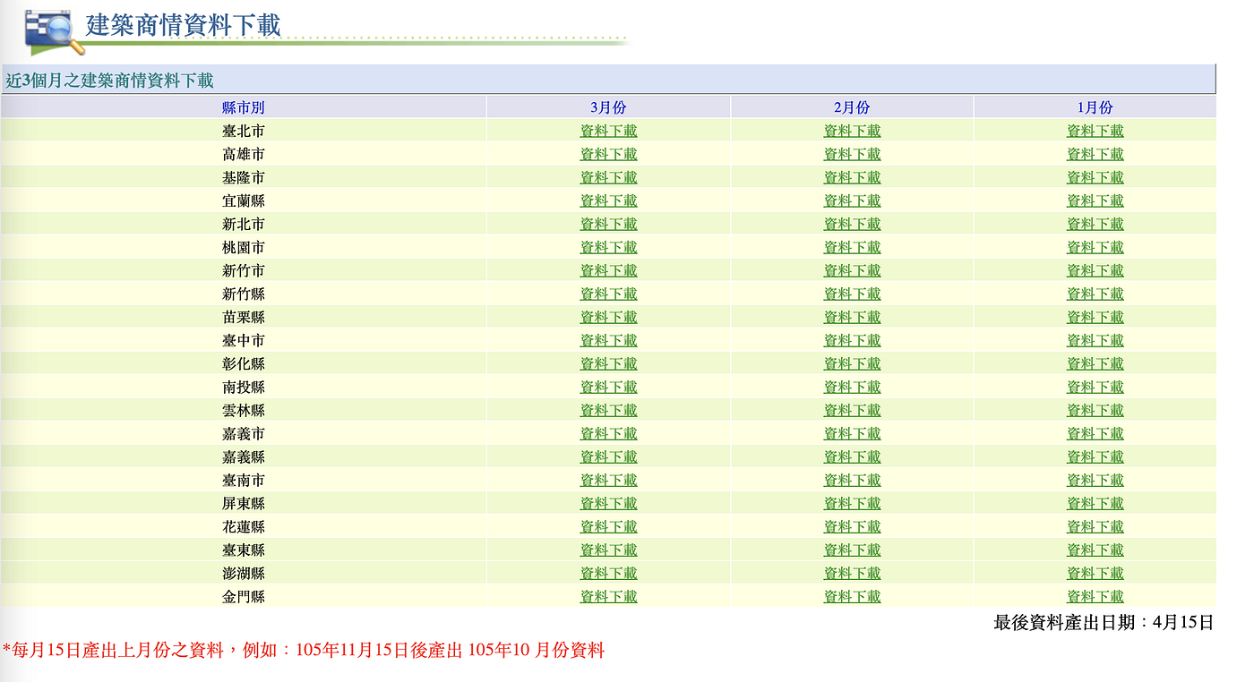
Task: Download 桃園市 data for 3月份
Action: [609, 247]
